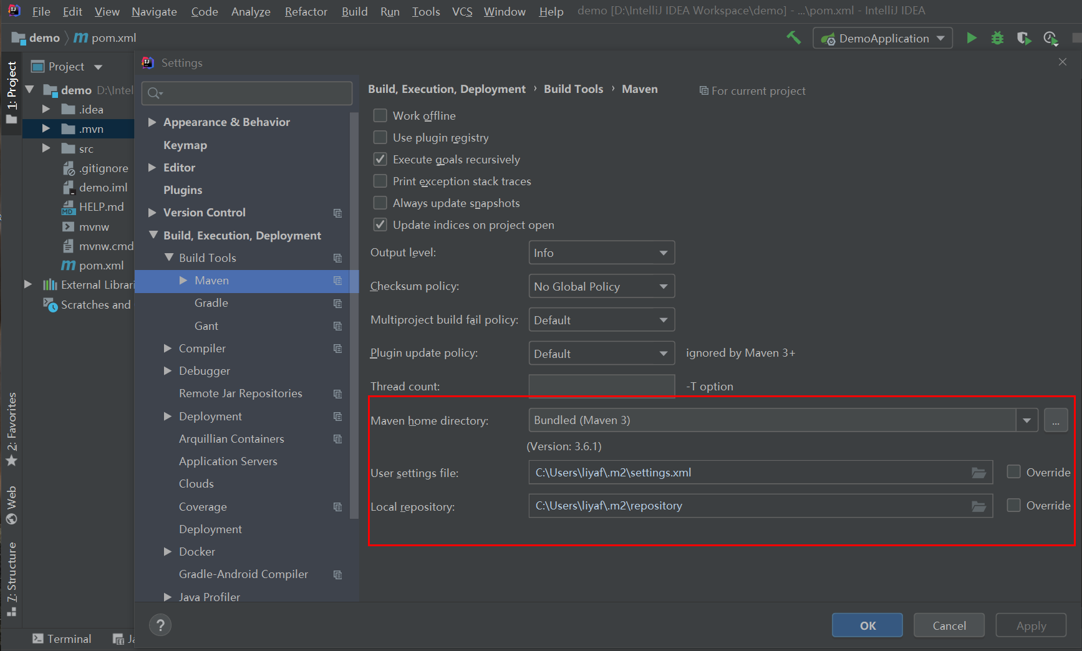
Task: Open the Plugin update policy dropdown
Action: (602, 354)
